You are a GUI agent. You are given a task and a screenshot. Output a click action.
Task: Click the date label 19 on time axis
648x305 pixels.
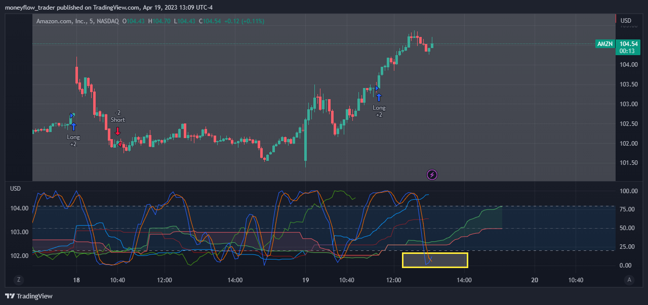pos(305,280)
